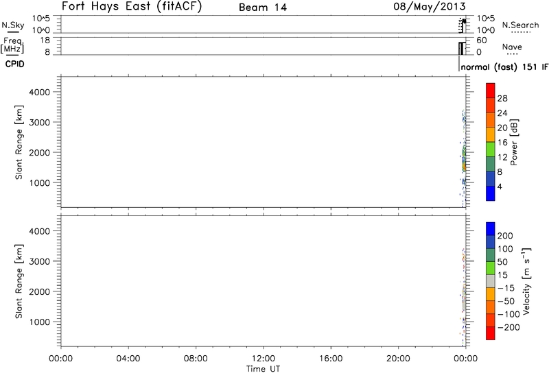Click the Freq. [MHz] axis label
The image size is (549, 373).
pos(12,45)
